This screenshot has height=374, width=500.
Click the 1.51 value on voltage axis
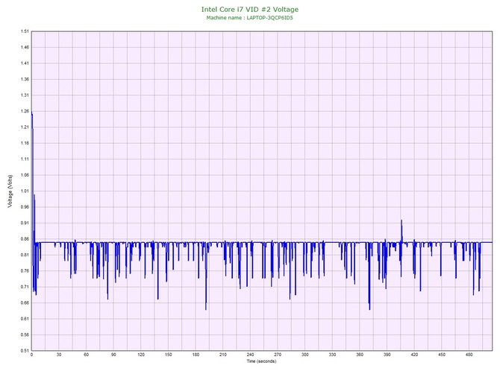(x=25, y=31)
